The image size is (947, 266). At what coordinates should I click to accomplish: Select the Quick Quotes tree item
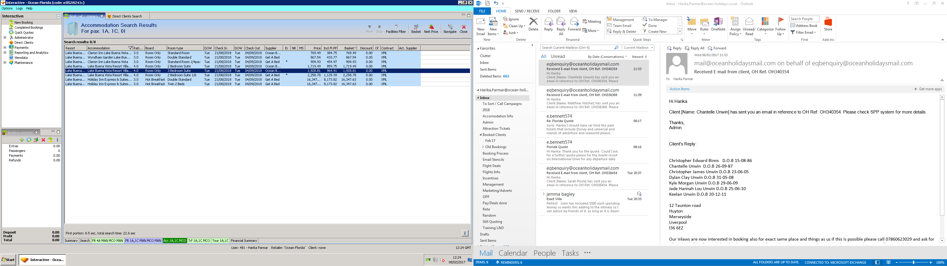(24, 32)
